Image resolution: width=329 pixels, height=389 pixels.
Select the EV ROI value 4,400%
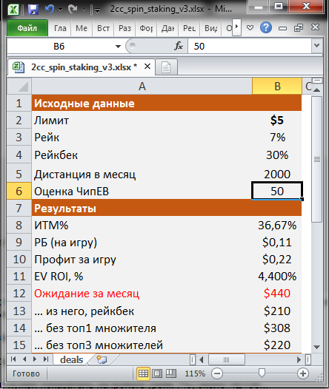[277, 277]
